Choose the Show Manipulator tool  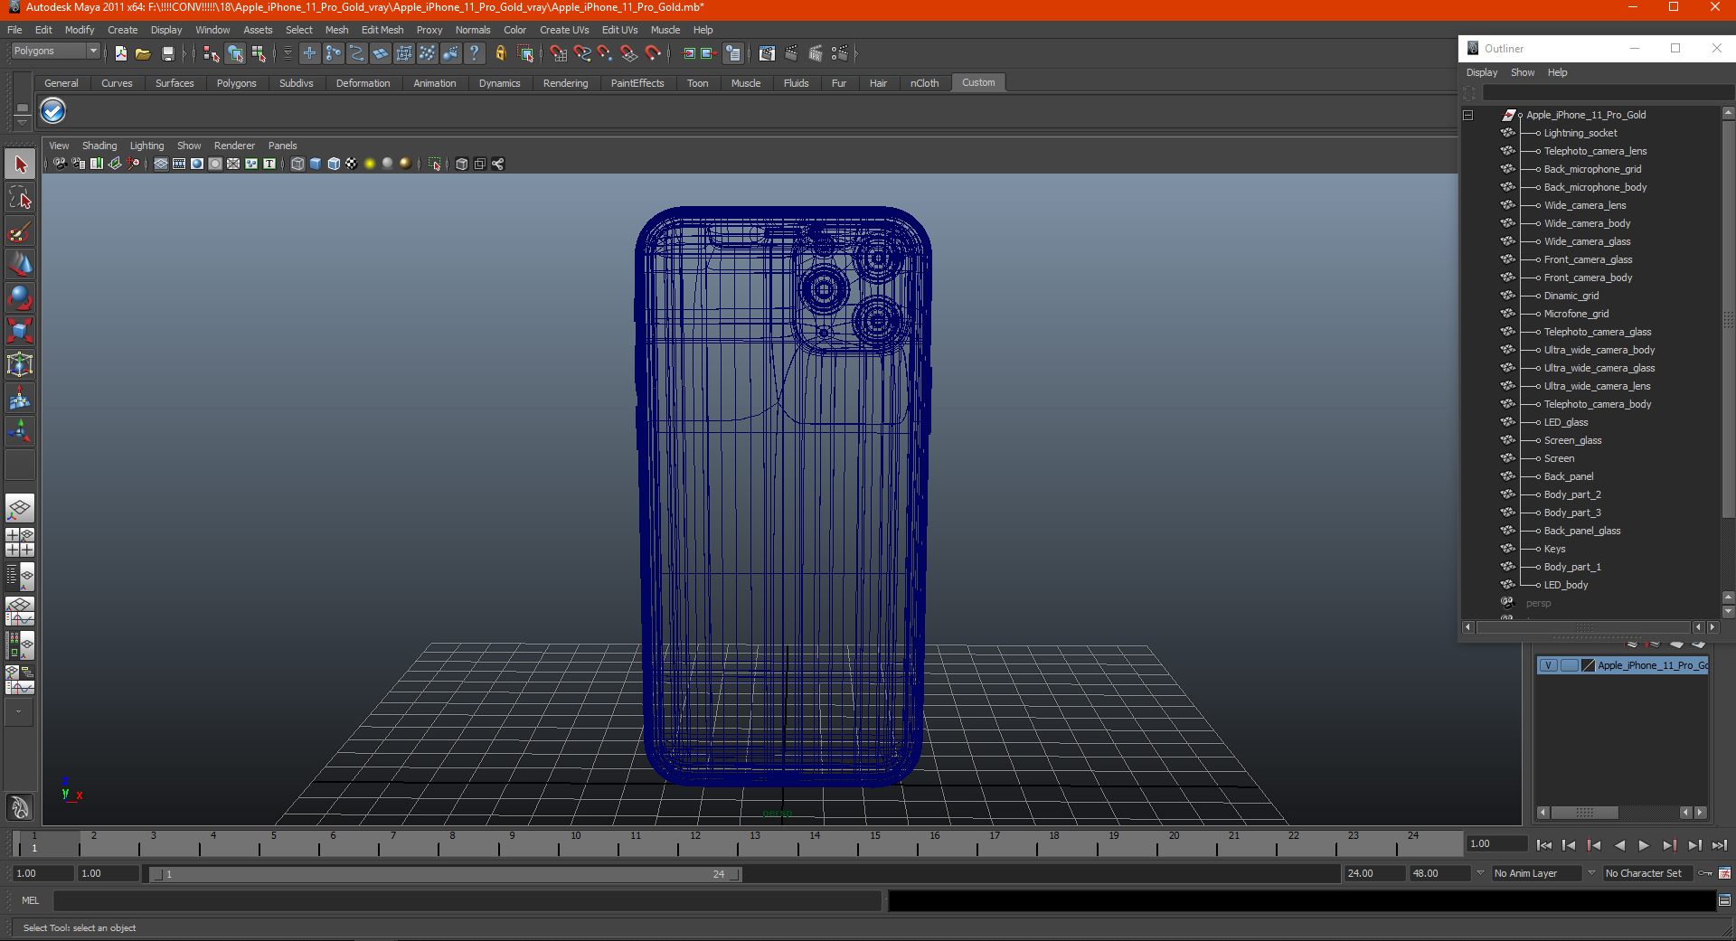click(20, 431)
